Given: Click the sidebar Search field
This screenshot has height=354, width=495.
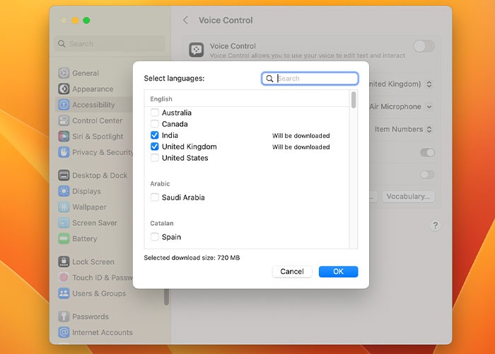Looking at the screenshot, I should tap(110, 44).
